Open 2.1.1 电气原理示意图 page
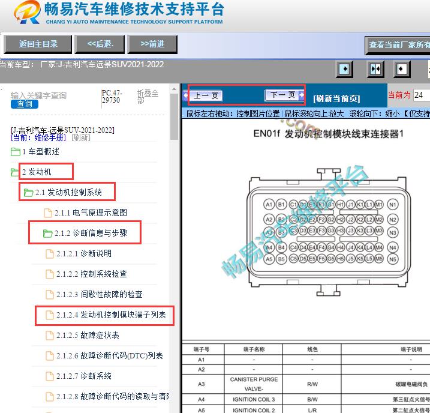The height and width of the screenshot is (413, 430). tap(91, 213)
